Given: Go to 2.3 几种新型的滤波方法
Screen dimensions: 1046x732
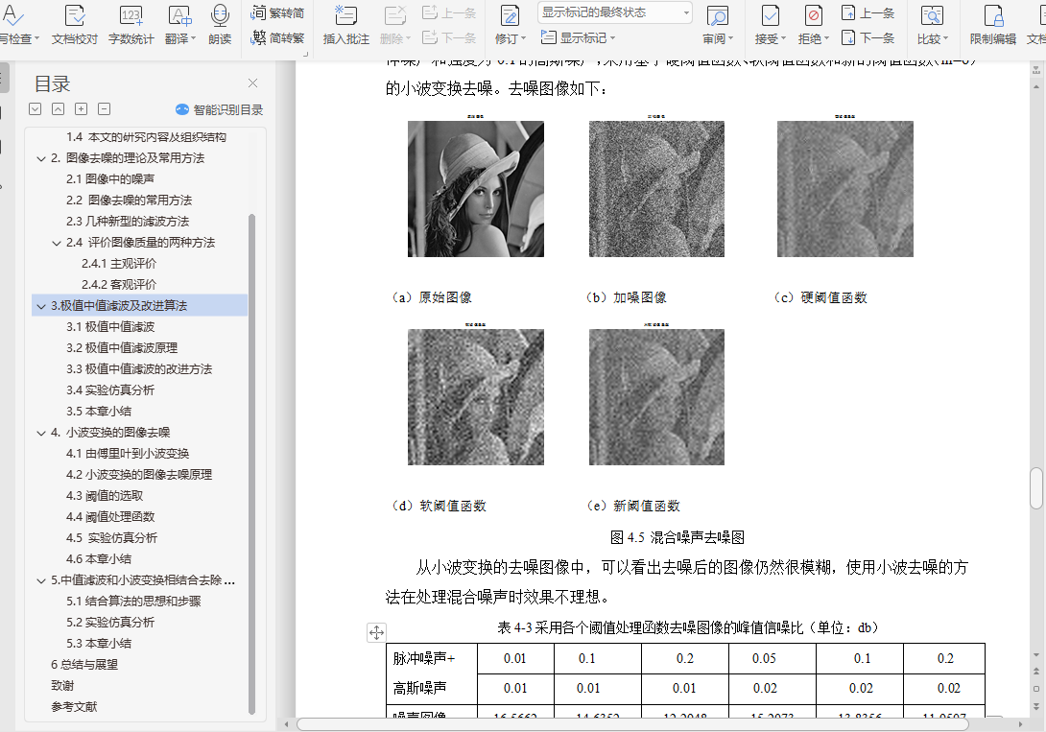Looking at the screenshot, I should pos(128,222).
